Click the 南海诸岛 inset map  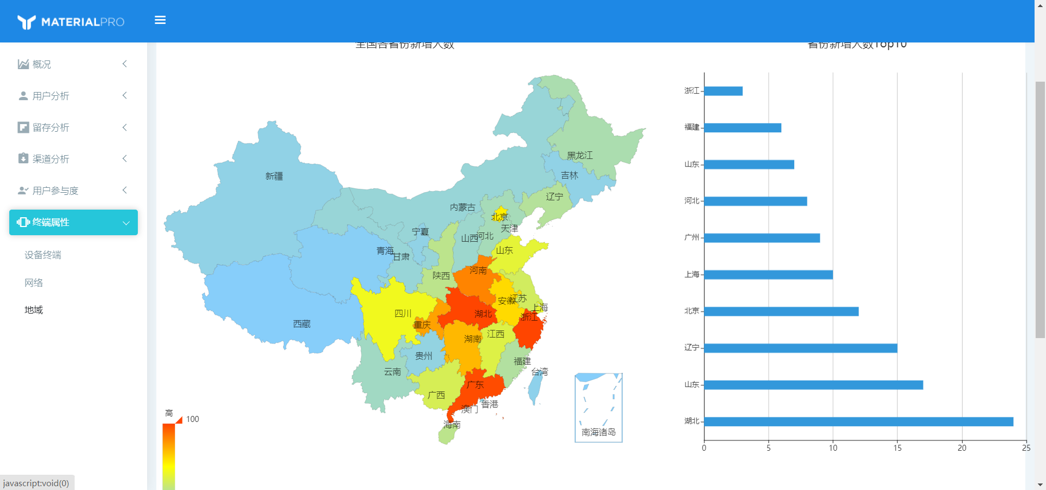[599, 408]
